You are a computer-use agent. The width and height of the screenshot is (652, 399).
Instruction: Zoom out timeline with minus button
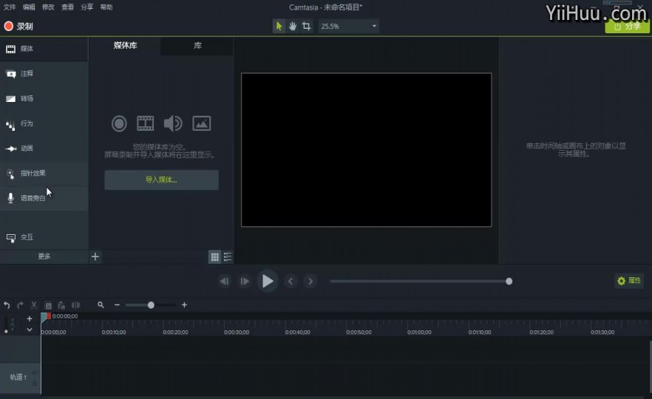[118, 305]
